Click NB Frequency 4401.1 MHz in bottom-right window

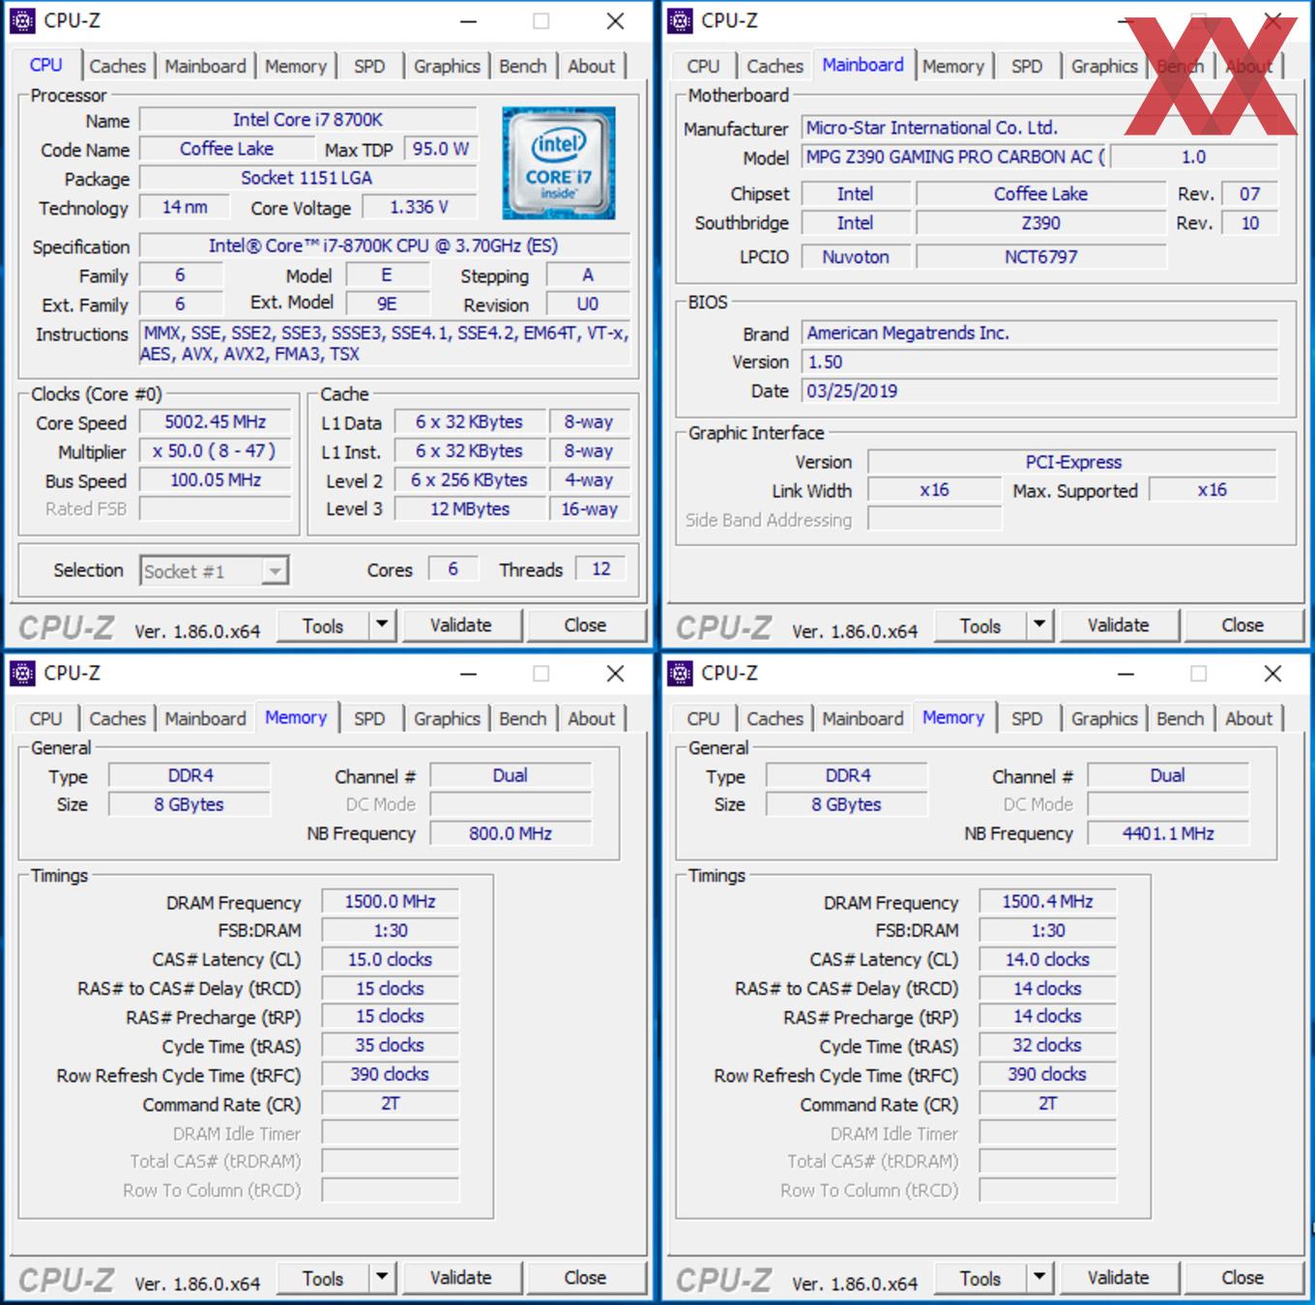(x=1167, y=833)
